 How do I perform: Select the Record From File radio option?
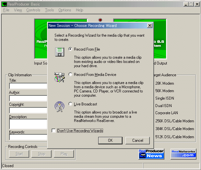click(x=70, y=49)
